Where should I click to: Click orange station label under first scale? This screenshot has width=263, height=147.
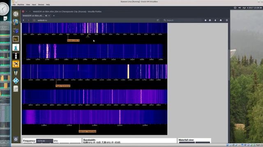[73, 40]
